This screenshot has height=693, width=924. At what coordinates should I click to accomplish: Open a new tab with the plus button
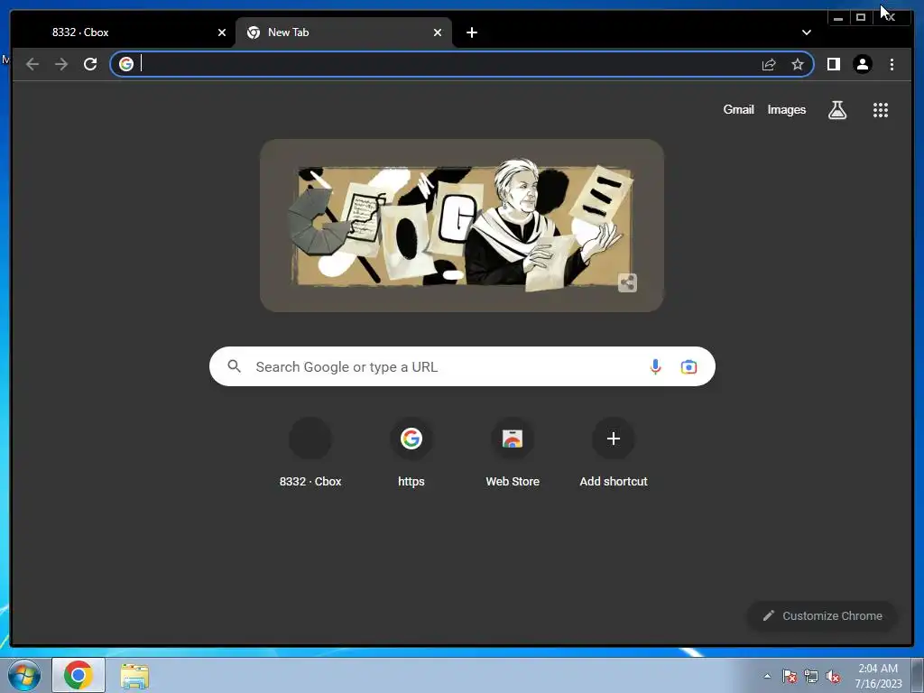tap(471, 32)
